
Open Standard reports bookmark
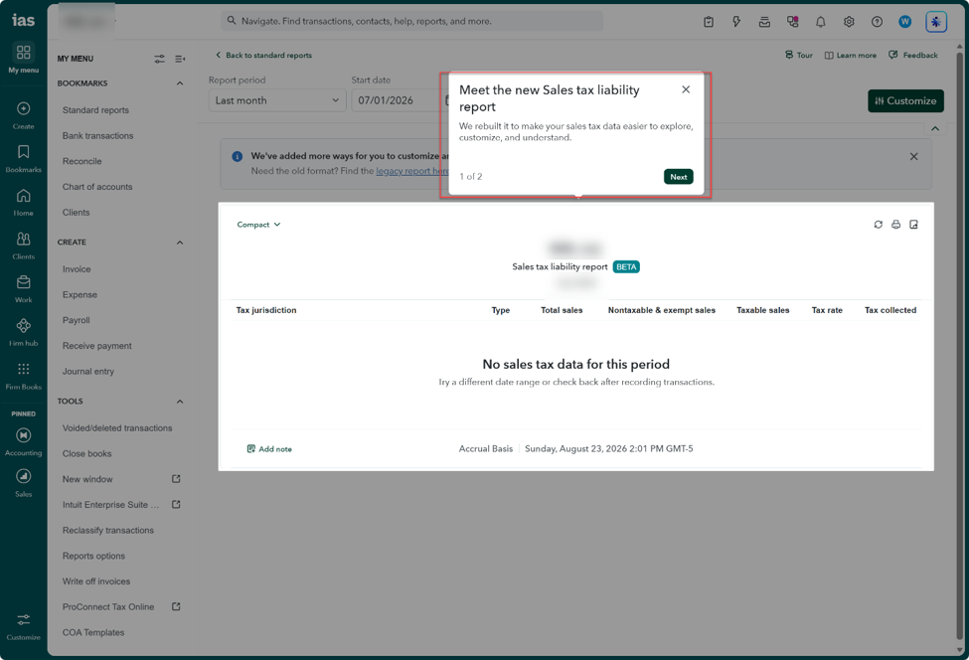pyautogui.click(x=95, y=110)
